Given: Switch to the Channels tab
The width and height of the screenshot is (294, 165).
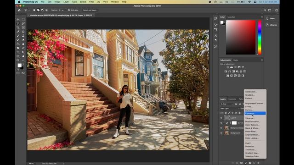Looking at the screenshot, I should point(232,99).
